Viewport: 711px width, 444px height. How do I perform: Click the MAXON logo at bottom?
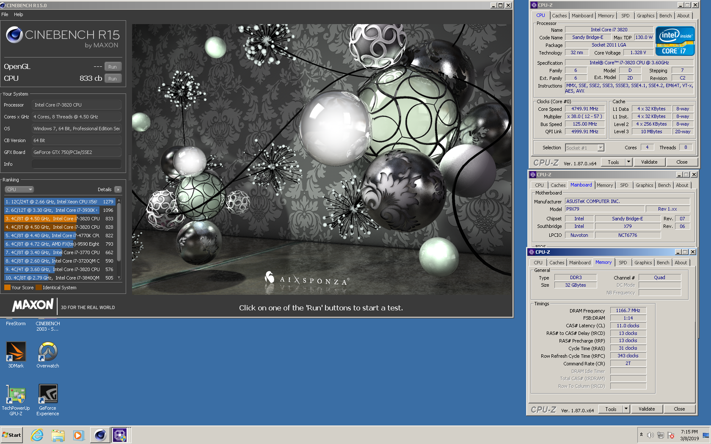point(33,305)
